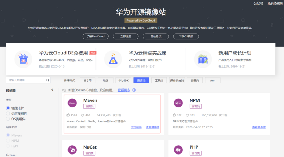Click the circled arrow next to 查看更多
This screenshot has width=284, height=157.
coord(134,90)
